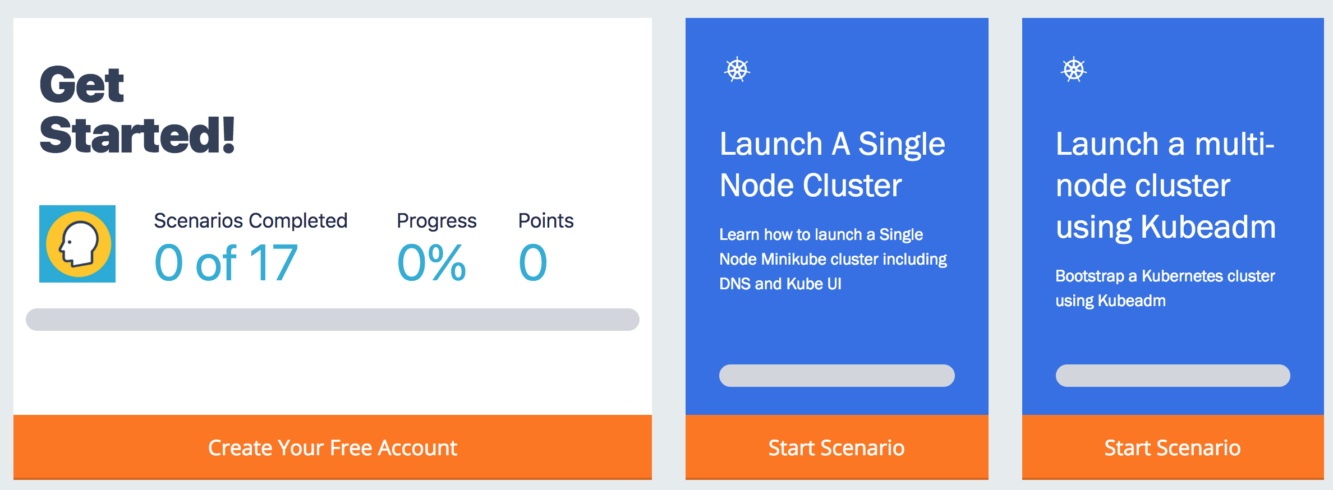1333x490 pixels.
Task: Open the 'Launch a multi-node cluster using Kubeadm' title
Action: tap(1166, 186)
